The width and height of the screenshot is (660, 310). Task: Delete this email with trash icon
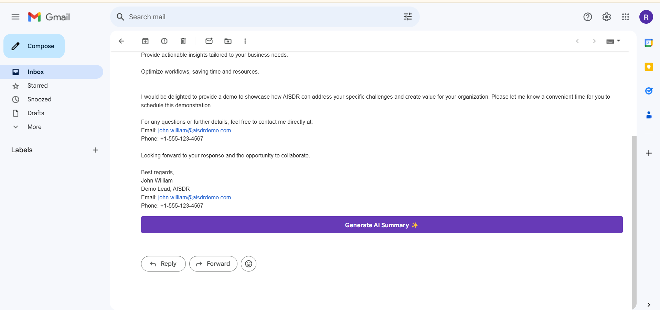click(183, 41)
